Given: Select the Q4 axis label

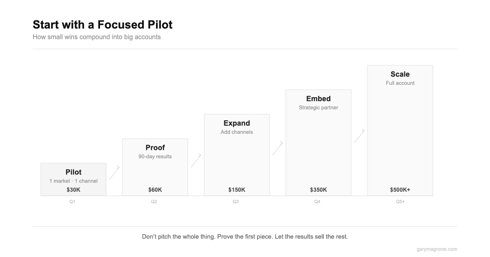Looking at the screenshot, I should pyautogui.click(x=317, y=202).
